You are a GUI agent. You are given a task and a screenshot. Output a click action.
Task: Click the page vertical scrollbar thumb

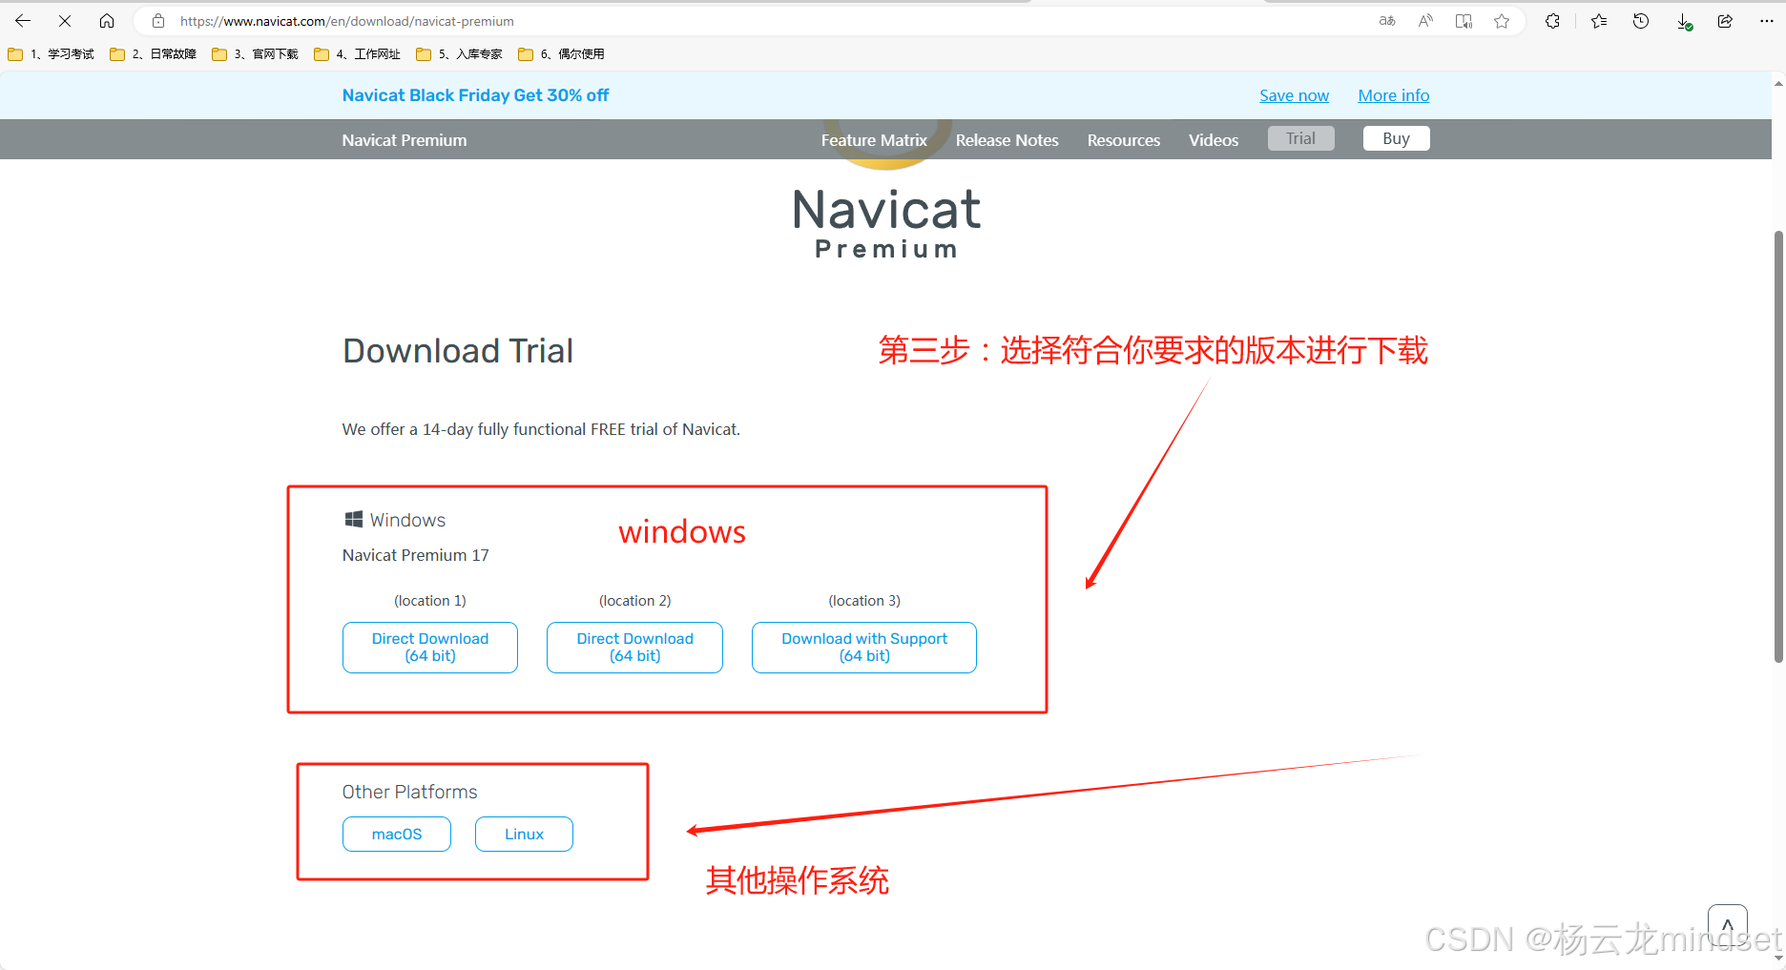(x=1778, y=445)
